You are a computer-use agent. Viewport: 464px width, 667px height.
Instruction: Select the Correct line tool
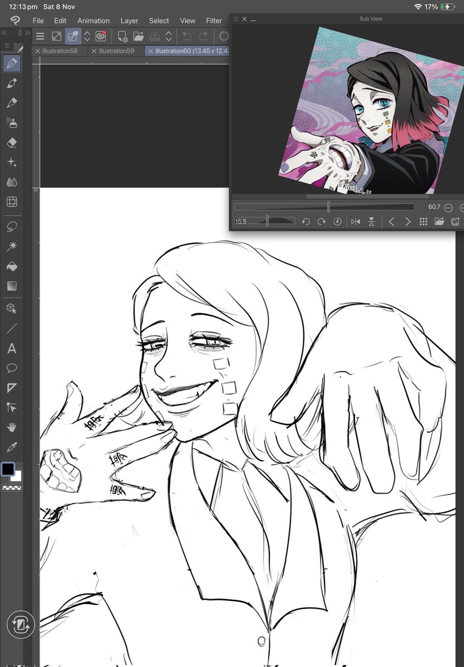pos(12,407)
